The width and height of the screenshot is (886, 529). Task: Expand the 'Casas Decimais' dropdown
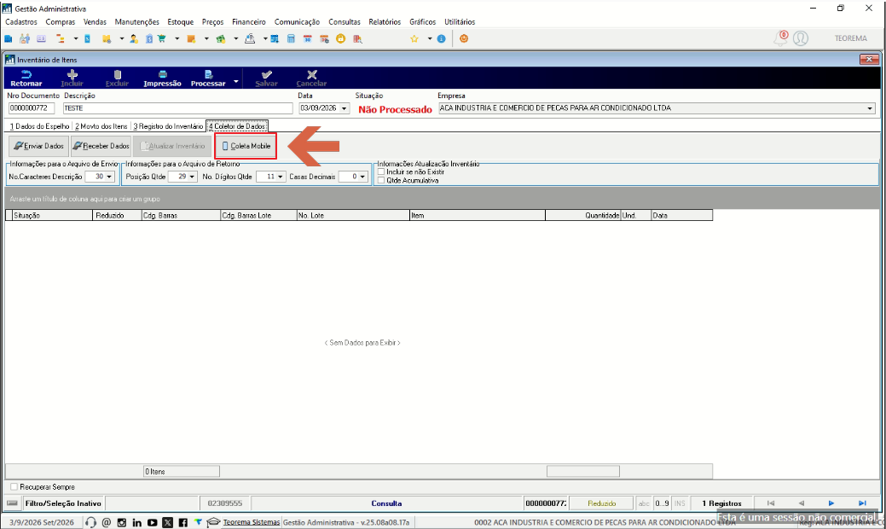click(x=362, y=177)
